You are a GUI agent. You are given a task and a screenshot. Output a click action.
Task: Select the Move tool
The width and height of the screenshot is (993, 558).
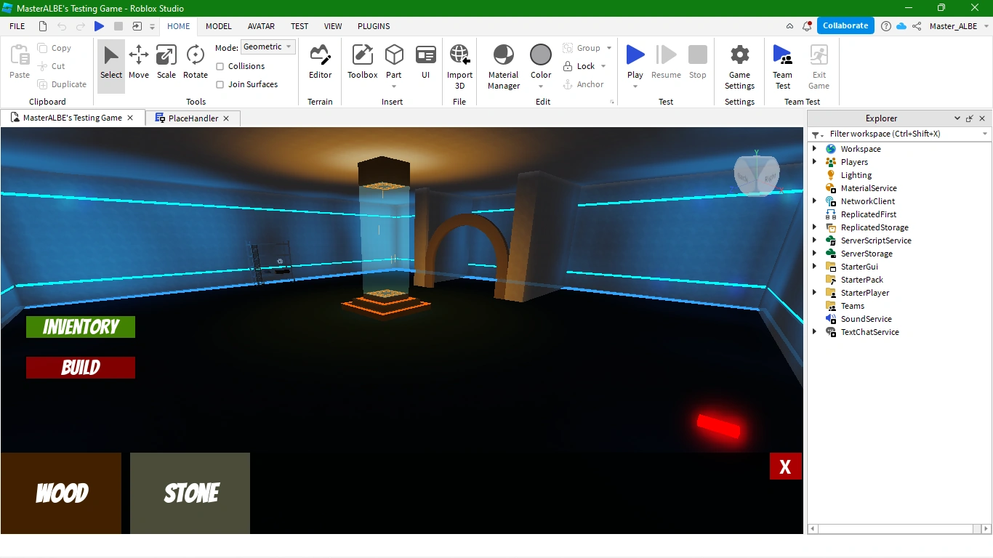[x=138, y=64]
